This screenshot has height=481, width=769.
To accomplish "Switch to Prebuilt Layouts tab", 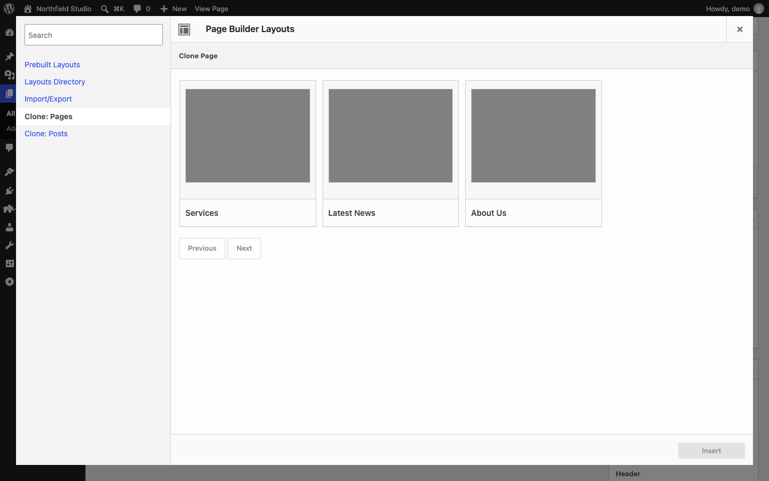I will point(52,65).
